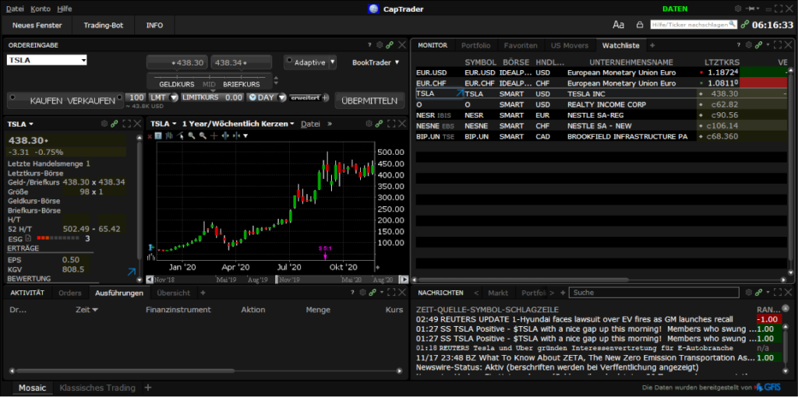The height and width of the screenshot is (397, 798).
Task: Click the Ordereingabe panel green link icon
Action: click(x=390, y=44)
